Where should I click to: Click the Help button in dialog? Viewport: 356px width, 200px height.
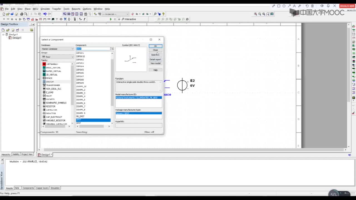click(x=155, y=70)
